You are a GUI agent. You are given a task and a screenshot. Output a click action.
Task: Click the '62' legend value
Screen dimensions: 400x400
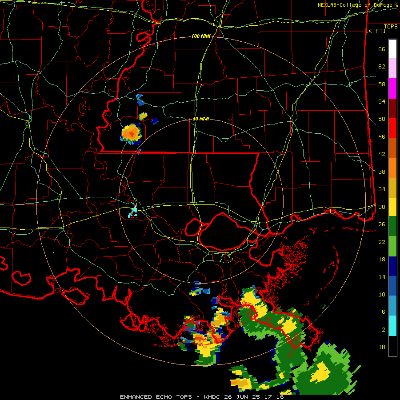pyautogui.click(x=382, y=67)
